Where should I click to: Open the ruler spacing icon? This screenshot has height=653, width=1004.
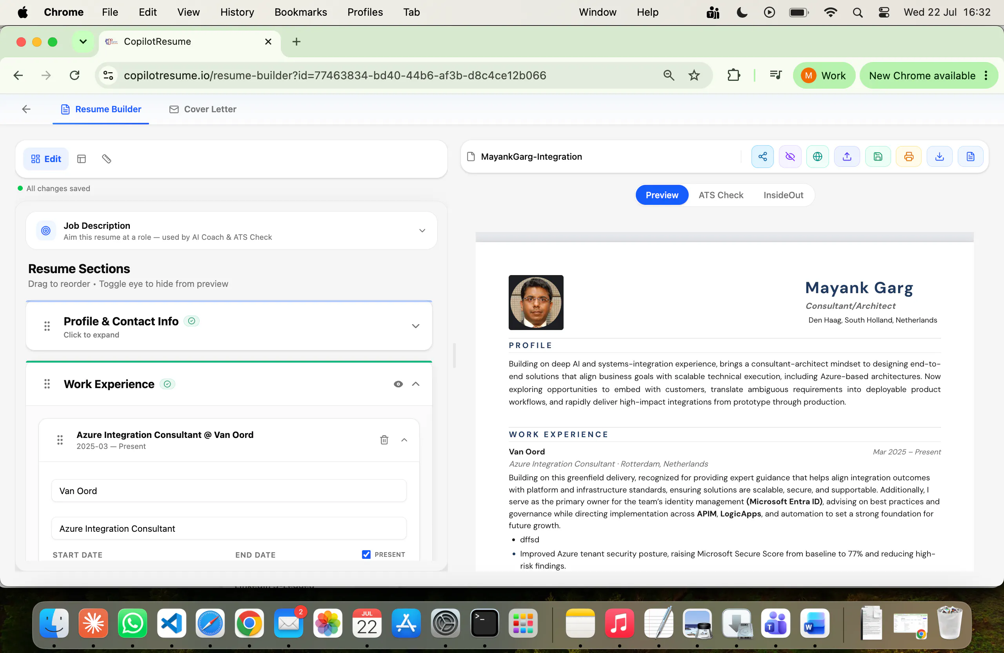(x=106, y=159)
